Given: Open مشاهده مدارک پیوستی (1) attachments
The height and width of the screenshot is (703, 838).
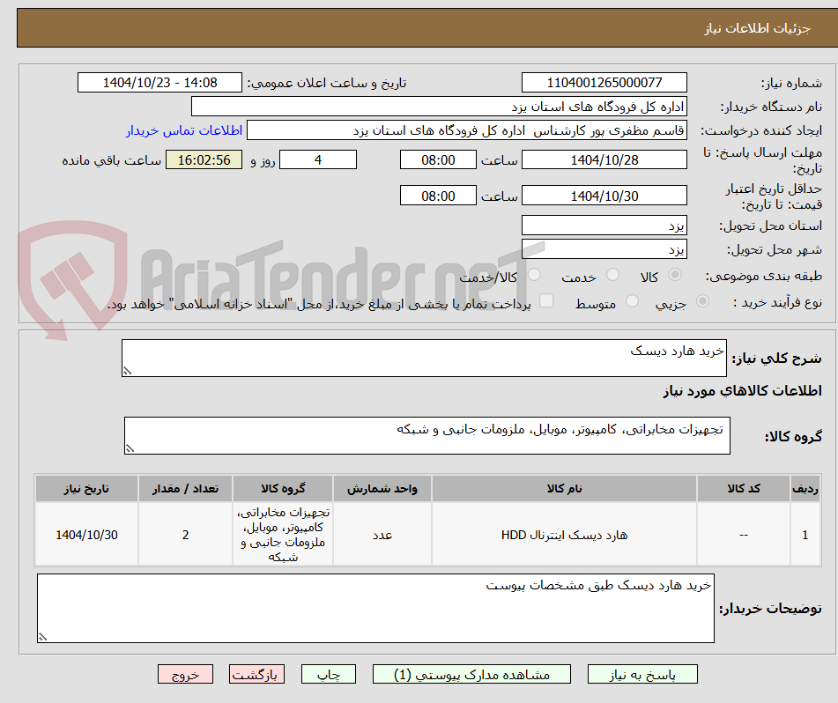Looking at the screenshot, I should coord(471,674).
